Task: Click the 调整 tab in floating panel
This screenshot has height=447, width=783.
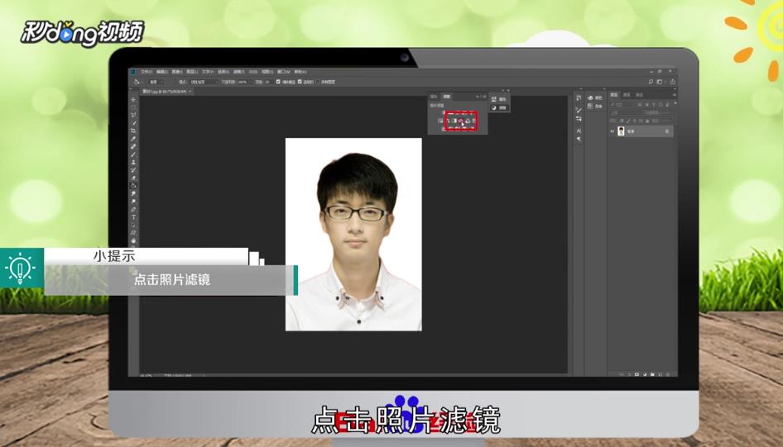Action: coord(446,96)
